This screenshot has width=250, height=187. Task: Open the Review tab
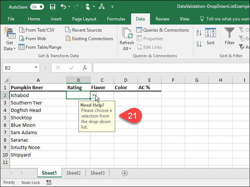coord(162,19)
